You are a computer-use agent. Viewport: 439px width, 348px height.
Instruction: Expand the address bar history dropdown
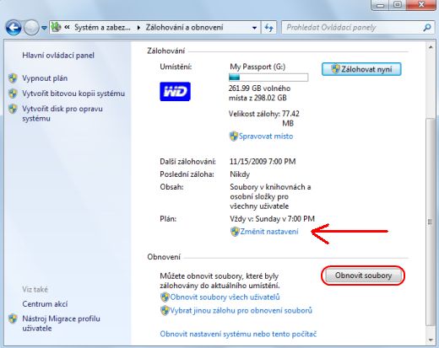click(254, 28)
